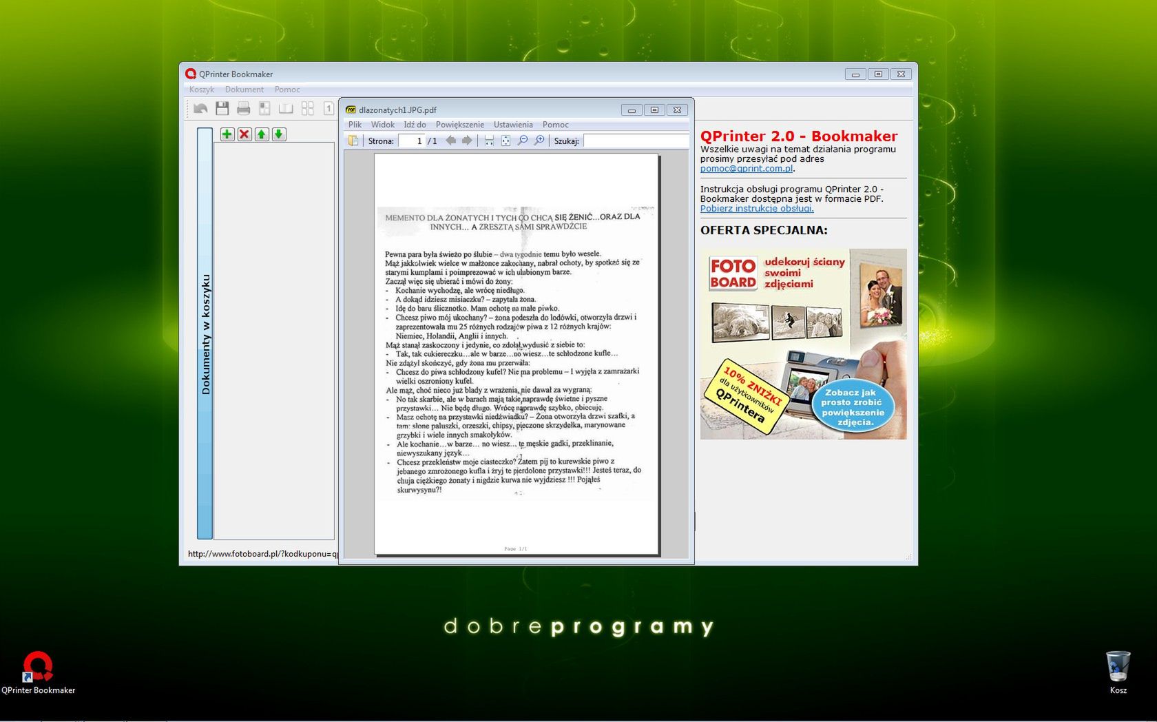1157x722 pixels.
Task: Open the Dokument menu
Action: click(244, 90)
